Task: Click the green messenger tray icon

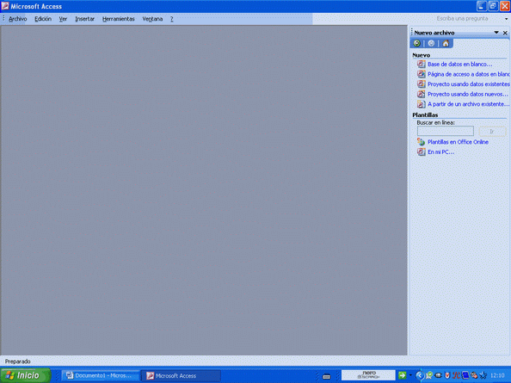Action: 430,375
